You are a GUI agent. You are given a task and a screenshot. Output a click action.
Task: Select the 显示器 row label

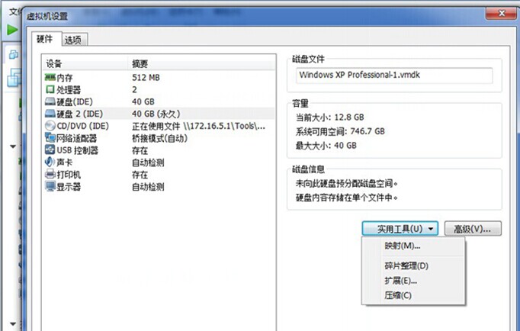coord(69,187)
